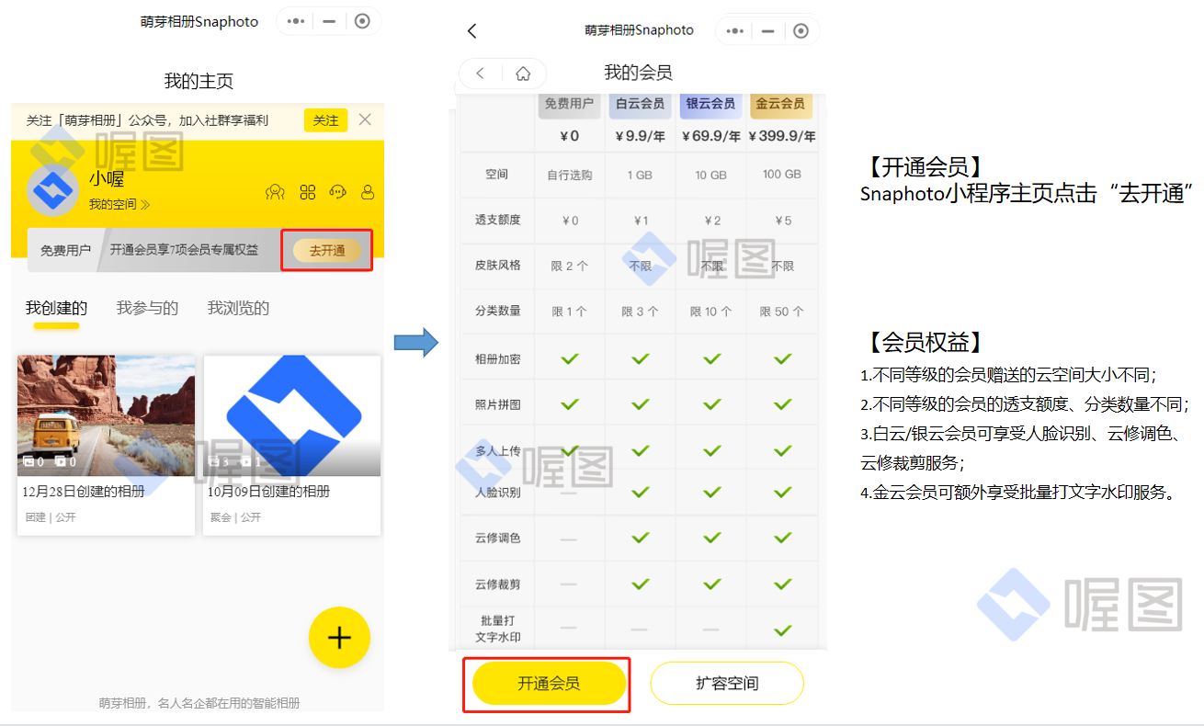Viewport: 1204px width, 726px height.
Task: Open three-dots menu in right mini-program header
Action: coord(734,30)
